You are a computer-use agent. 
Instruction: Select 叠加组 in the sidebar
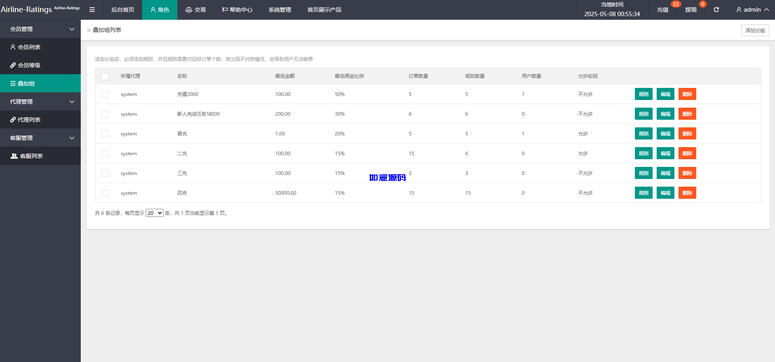(40, 83)
